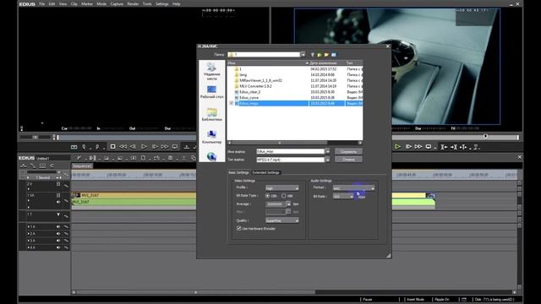The height and width of the screenshot is (304, 541).
Task: Open the Clip menu
Action: click(x=74, y=3)
